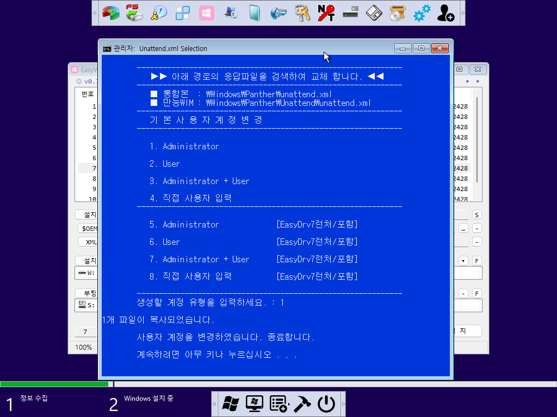Click the upper F button in the install drive row

(x=476, y=261)
